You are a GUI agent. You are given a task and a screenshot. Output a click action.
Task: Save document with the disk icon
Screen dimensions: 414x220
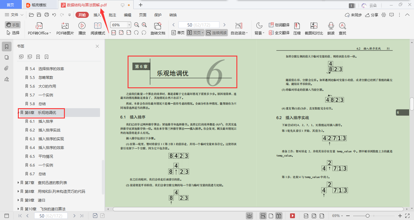pyautogui.click(x=39, y=15)
